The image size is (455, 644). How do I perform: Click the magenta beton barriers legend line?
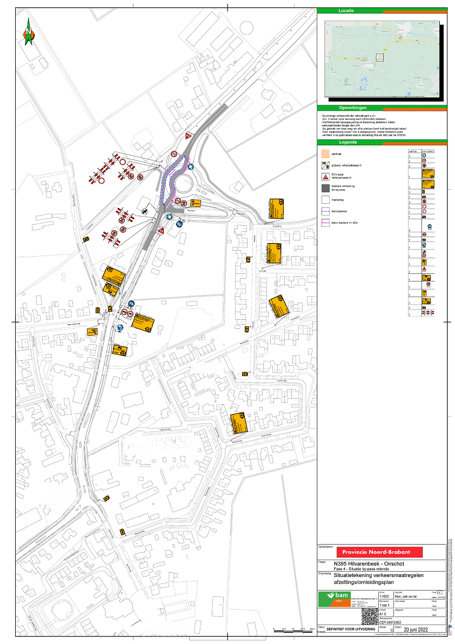(324, 222)
